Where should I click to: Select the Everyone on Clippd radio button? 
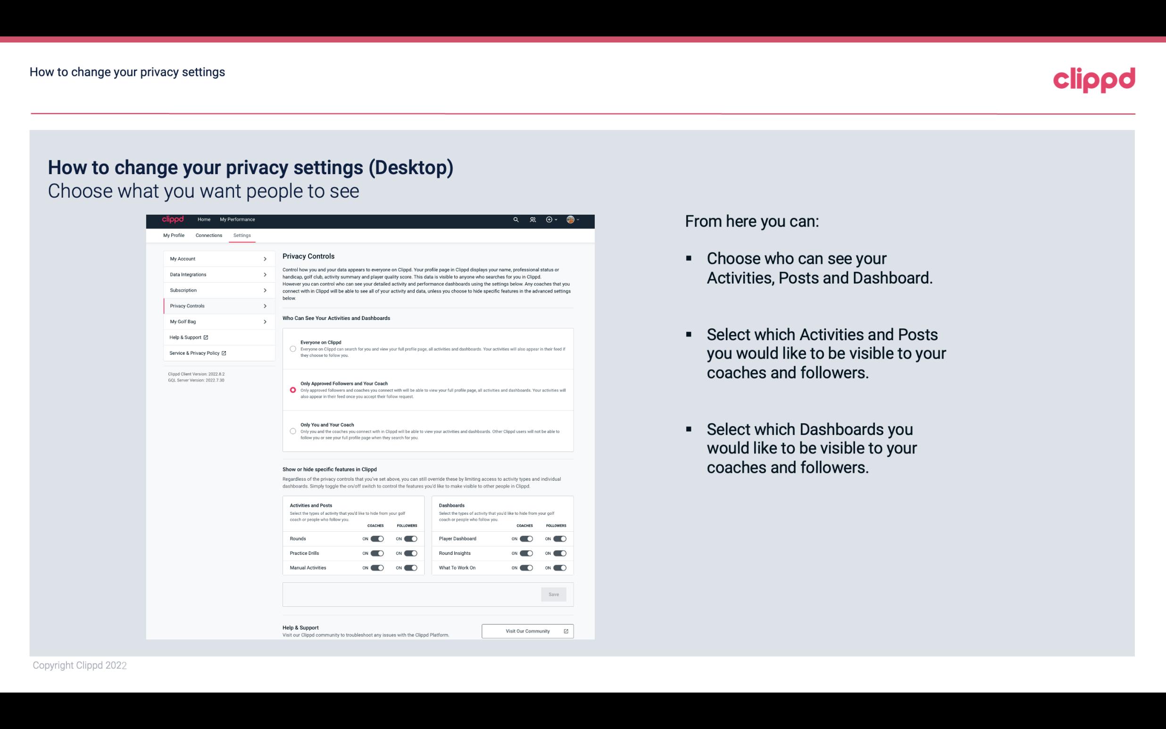(293, 348)
